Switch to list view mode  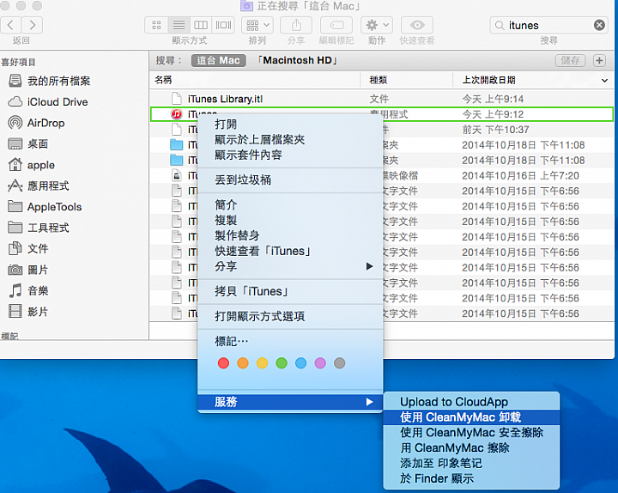click(x=179, y=25)
